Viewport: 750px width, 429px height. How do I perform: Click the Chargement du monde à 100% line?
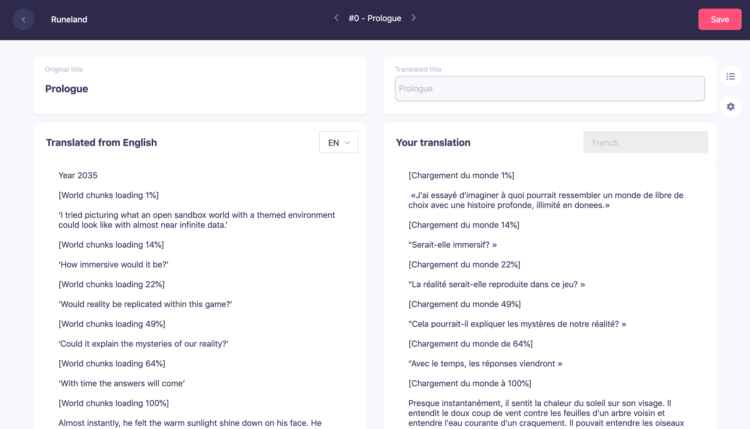pos(470,383)
